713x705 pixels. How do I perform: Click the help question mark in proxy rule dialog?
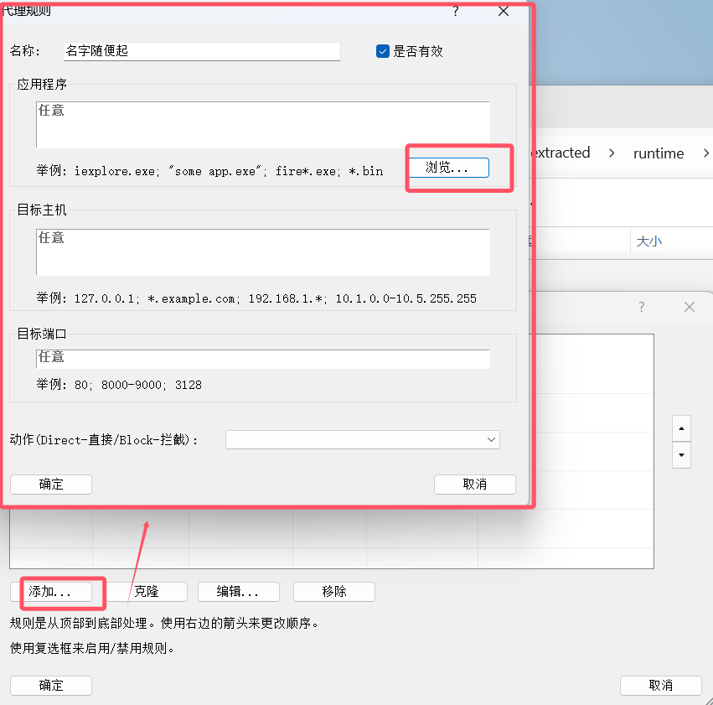pos(456,11)
